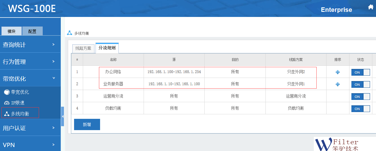The width and height of the screenshot is (376, 151).
Task: Collapse sidebar using the left arrow handle
Action: tap(62, 116)
